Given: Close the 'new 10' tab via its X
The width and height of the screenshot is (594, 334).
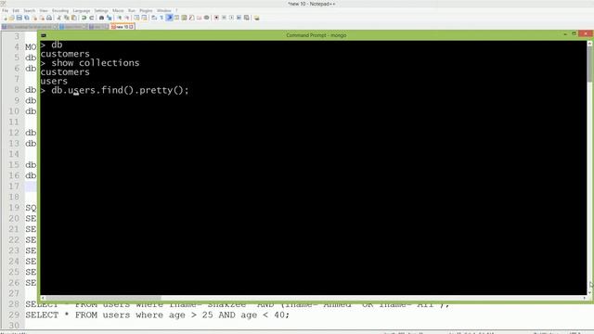Looking at the screenshot, I should point(132,27).
